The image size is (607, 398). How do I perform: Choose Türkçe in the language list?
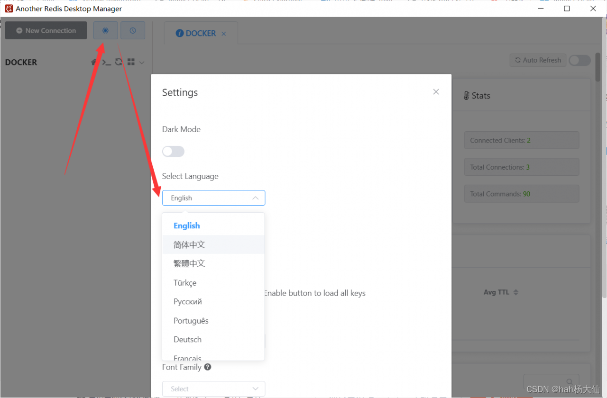pyautogui.click(x=213, y=282)
